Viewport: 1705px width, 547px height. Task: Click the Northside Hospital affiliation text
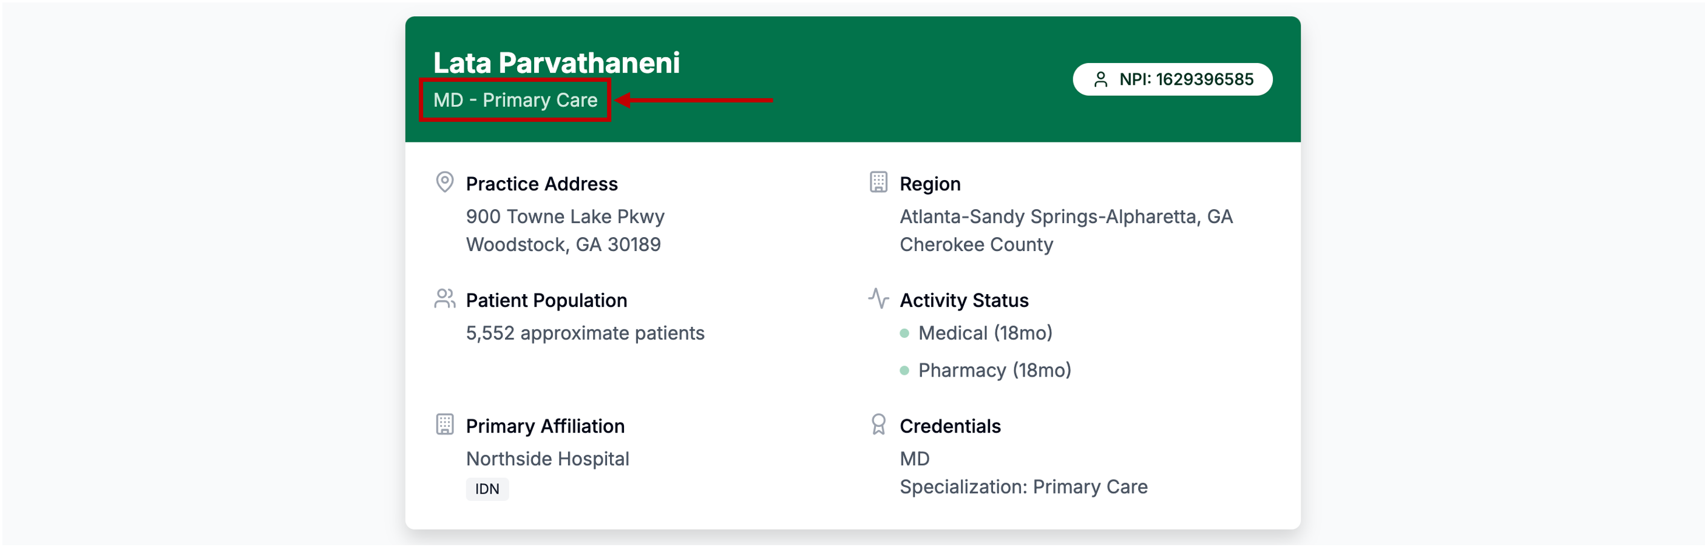click(x=547, y=459)
